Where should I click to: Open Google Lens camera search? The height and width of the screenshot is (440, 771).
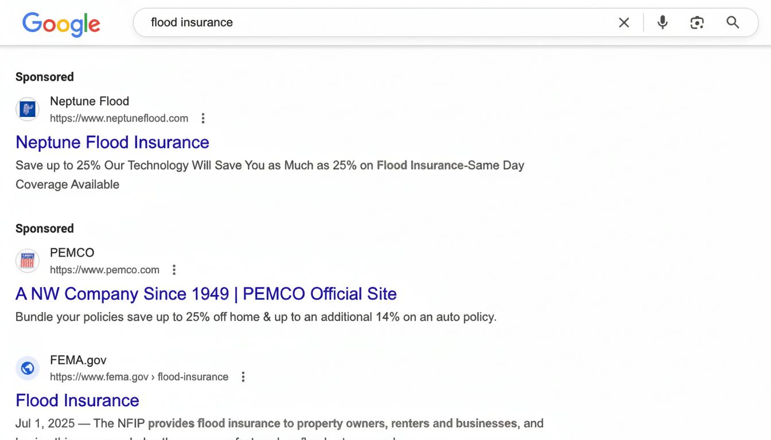pos(697,22)
